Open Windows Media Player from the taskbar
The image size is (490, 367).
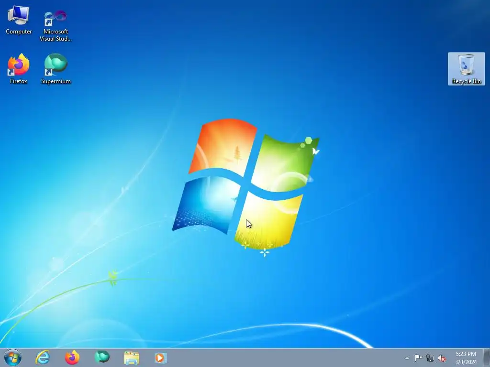(x=161, y=357)
